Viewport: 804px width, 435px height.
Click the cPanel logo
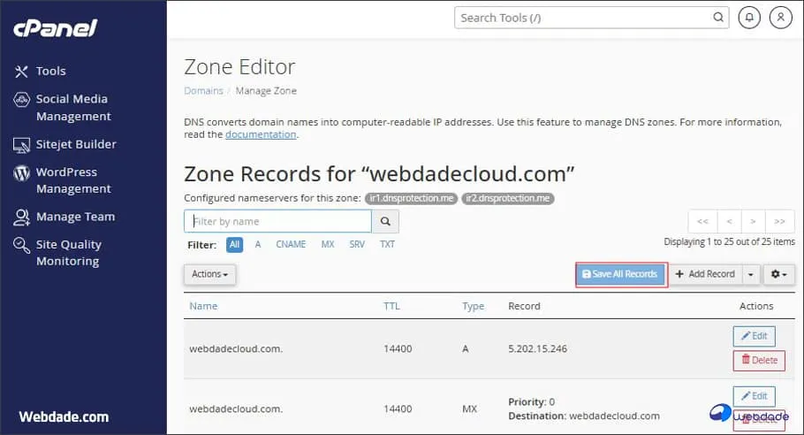(x=55, y=28)
